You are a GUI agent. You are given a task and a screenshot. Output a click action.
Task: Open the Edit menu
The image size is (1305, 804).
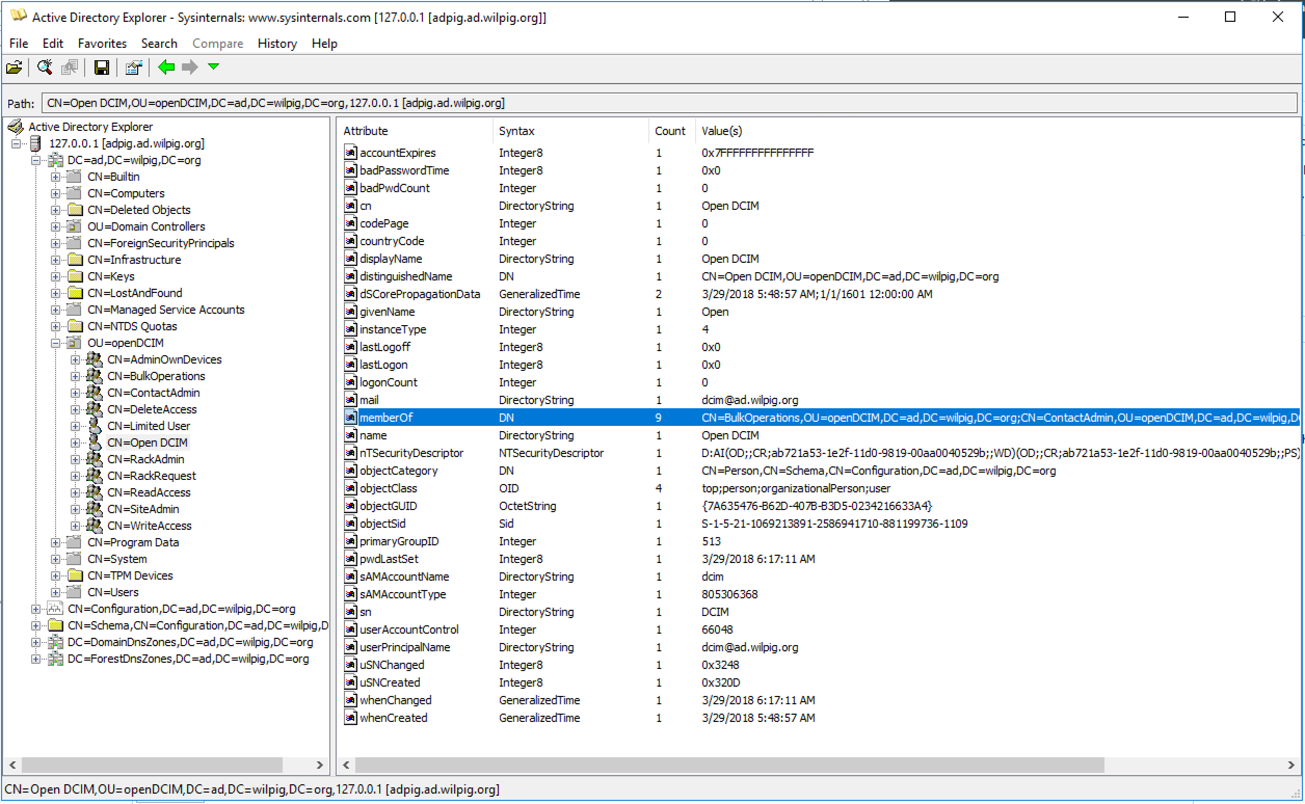point(52,44)
